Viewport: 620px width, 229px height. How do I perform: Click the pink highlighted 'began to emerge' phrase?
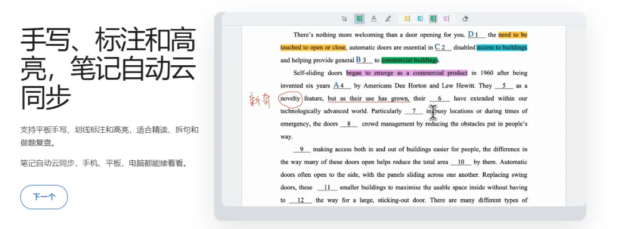point(406,73)
